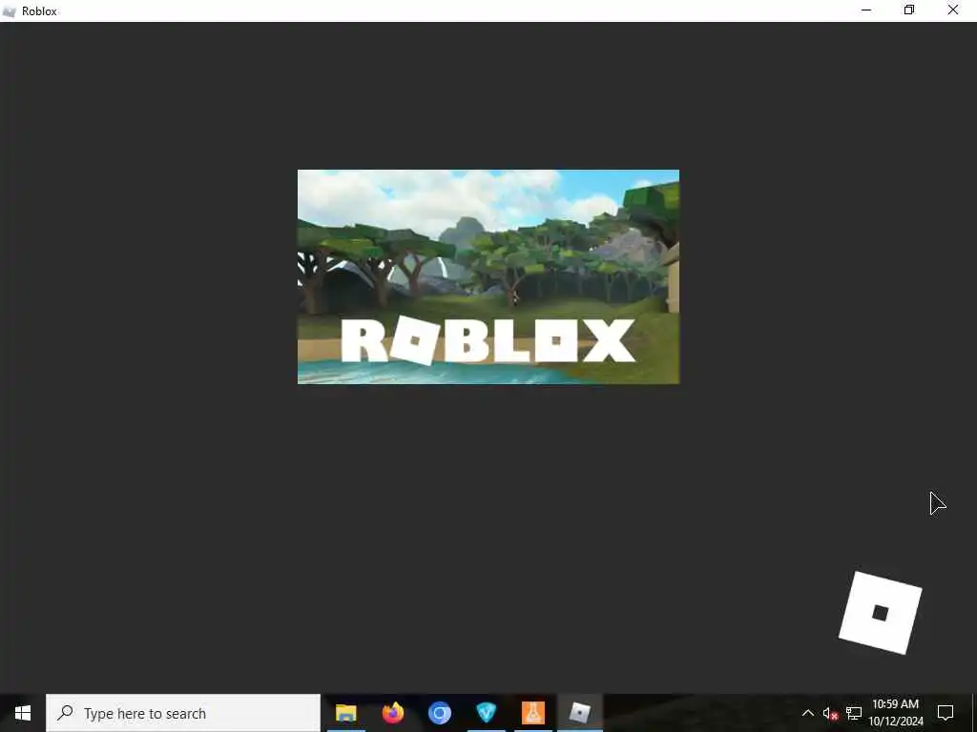Open the Action Center notifications icon

pos(946,713)
